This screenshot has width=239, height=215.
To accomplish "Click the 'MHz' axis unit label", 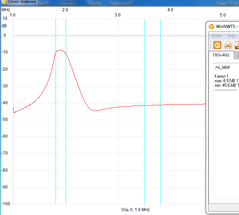I will coord(6,10).
